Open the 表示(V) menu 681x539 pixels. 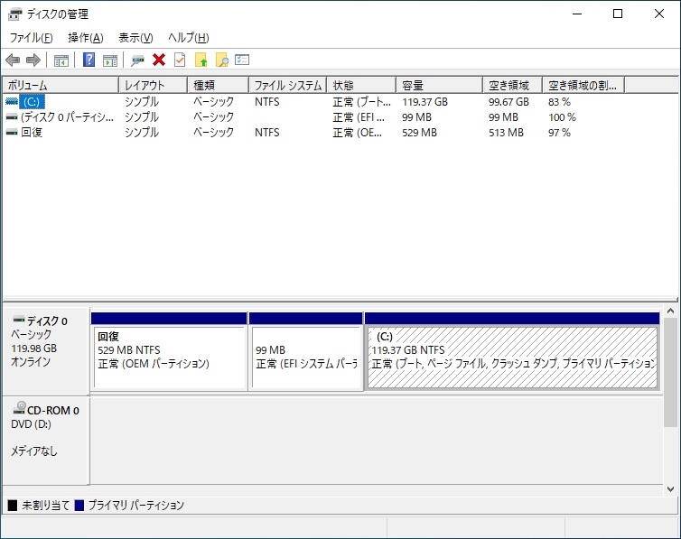coord(136,38)
